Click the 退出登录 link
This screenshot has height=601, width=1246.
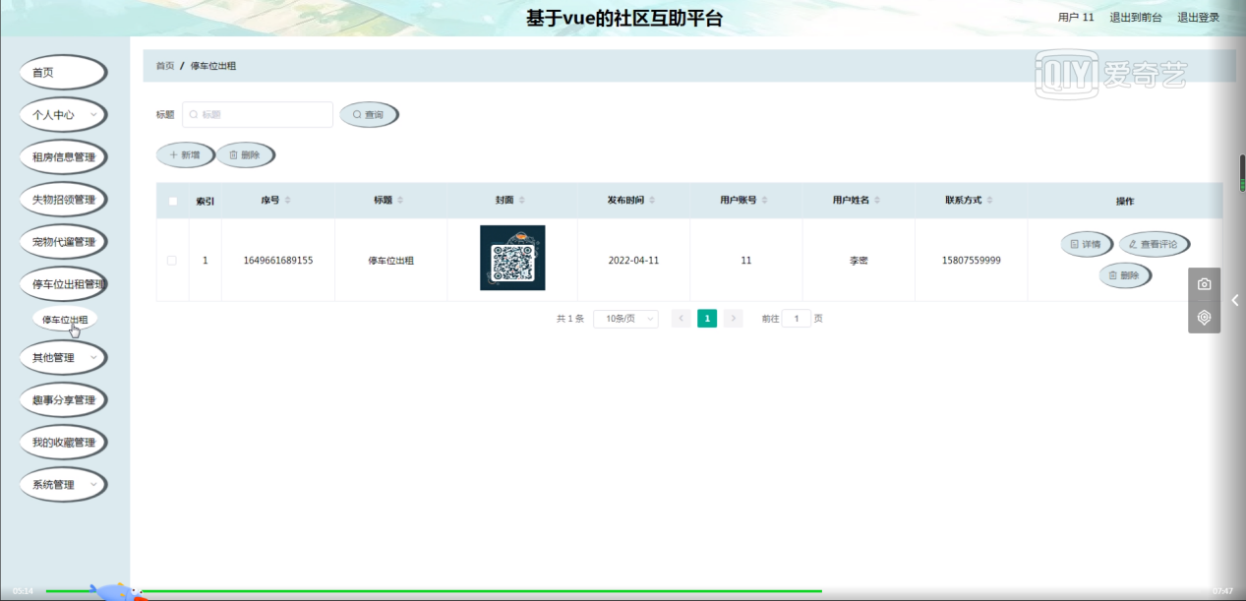coord(1198,18)
